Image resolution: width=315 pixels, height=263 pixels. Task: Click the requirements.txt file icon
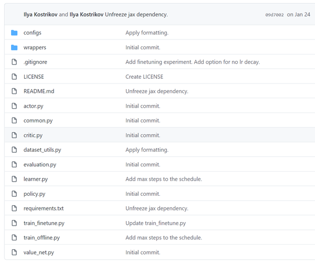(14, 208)
